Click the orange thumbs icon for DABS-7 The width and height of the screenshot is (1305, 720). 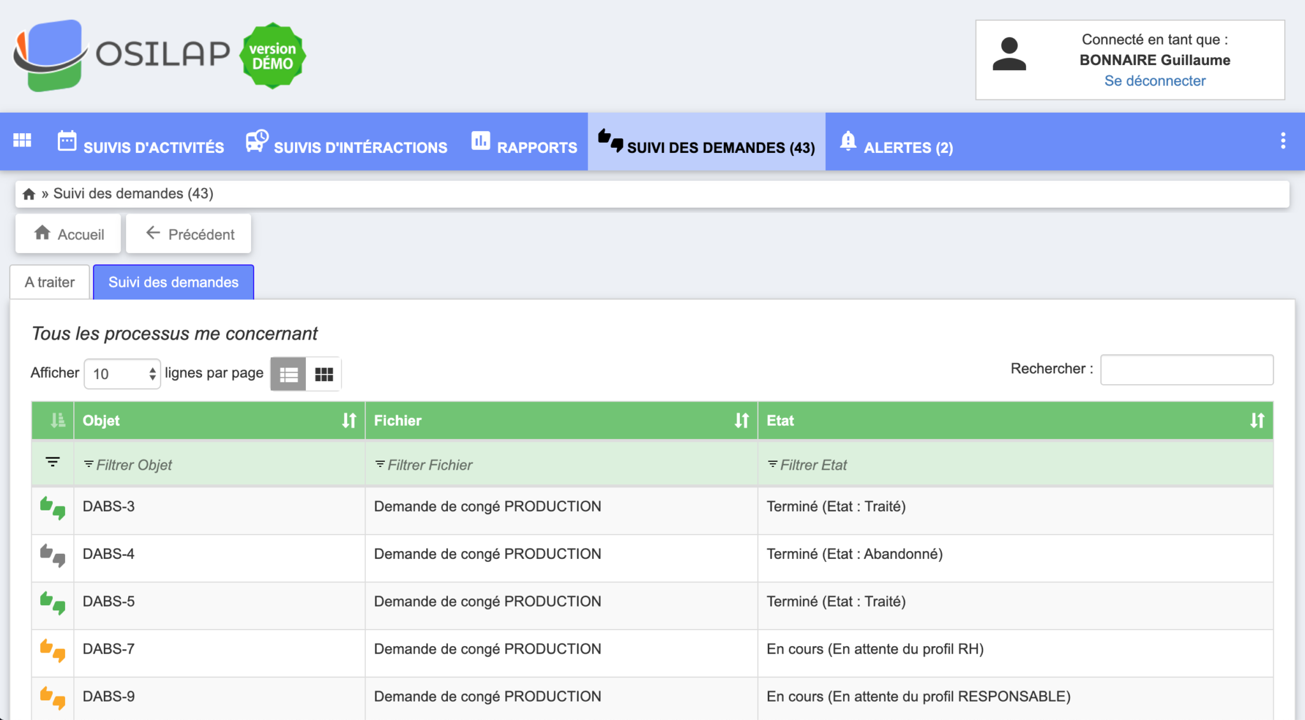tap(53, 651)
